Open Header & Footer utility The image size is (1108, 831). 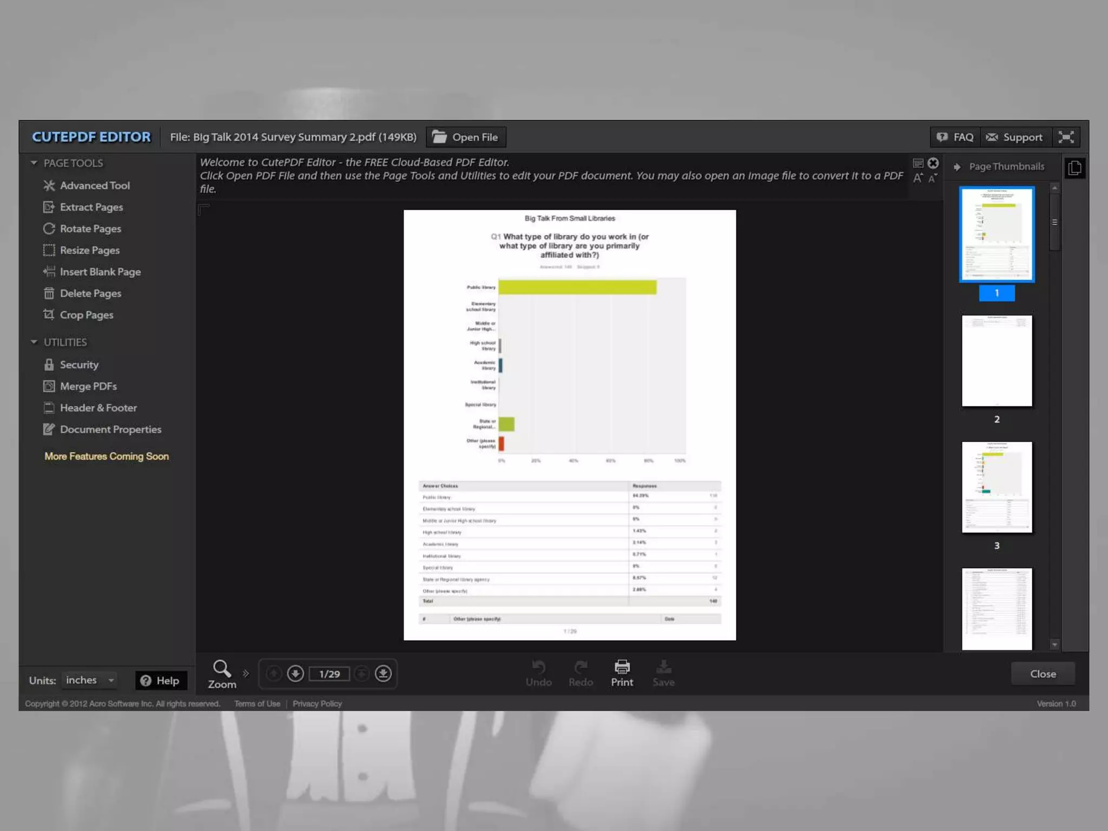tap(97, 408)
